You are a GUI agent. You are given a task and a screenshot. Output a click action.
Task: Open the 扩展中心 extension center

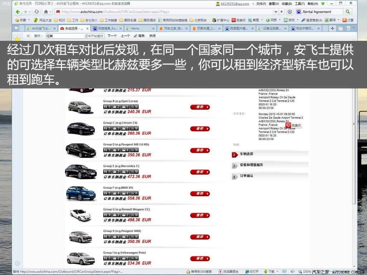click(221, 20)
